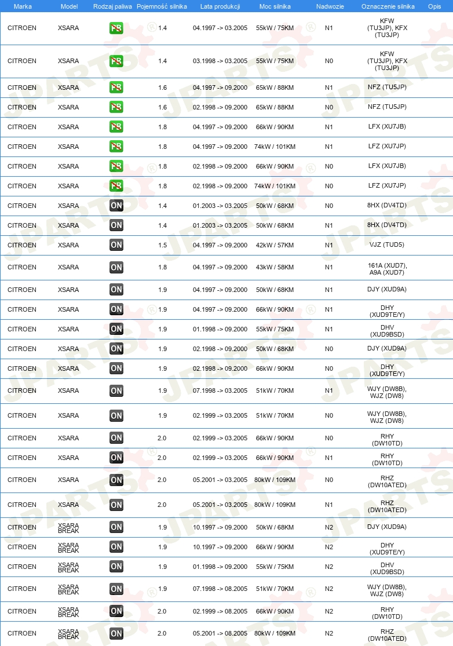Click the '05.2001 -> 08.2005' production years cell
Viewport: 453px width, 646px height.
(x=220, y=634)
